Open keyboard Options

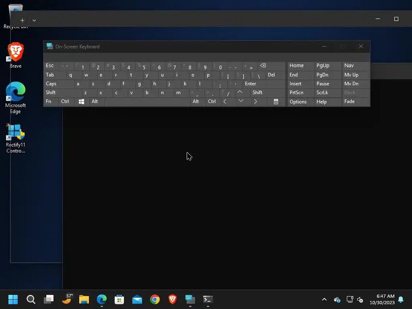click(x=301, y=102)
